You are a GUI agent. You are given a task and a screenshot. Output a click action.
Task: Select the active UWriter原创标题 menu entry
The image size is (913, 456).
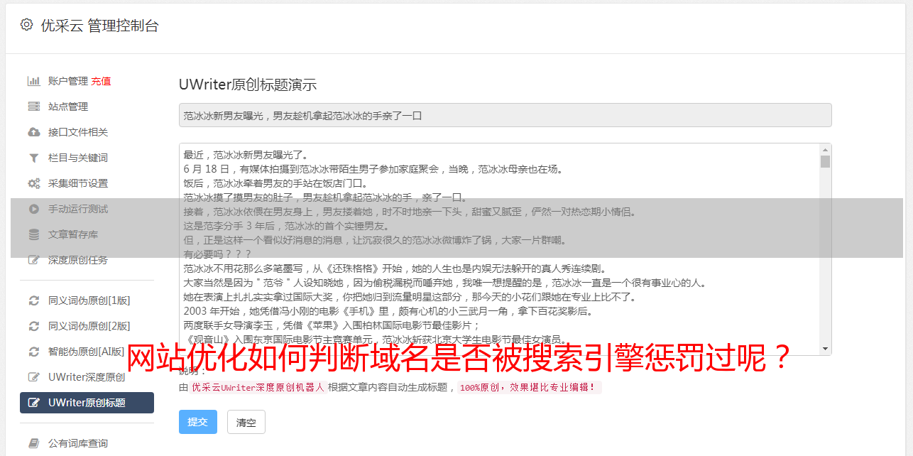tap(87, 403)
